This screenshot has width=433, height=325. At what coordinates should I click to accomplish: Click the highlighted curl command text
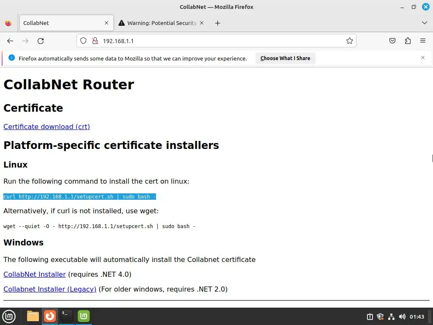pos(79,196)
